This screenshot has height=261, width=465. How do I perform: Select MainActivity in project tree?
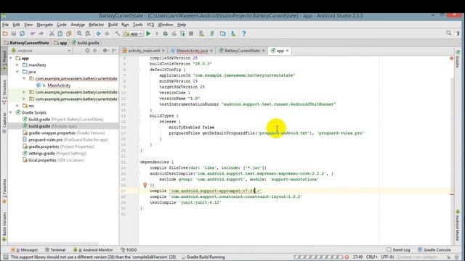coord(59,86)
